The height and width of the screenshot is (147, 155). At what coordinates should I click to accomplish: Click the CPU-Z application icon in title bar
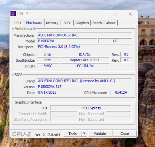[13, 14]
